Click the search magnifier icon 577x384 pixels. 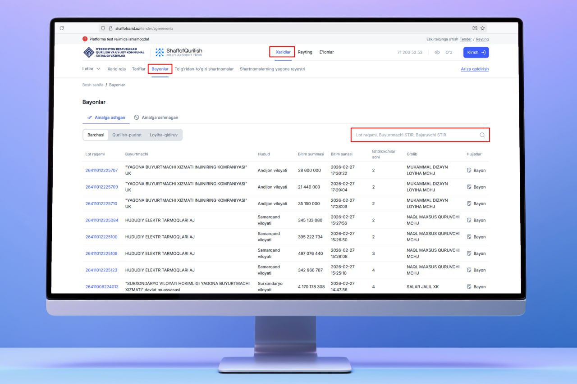pos(482,135)
